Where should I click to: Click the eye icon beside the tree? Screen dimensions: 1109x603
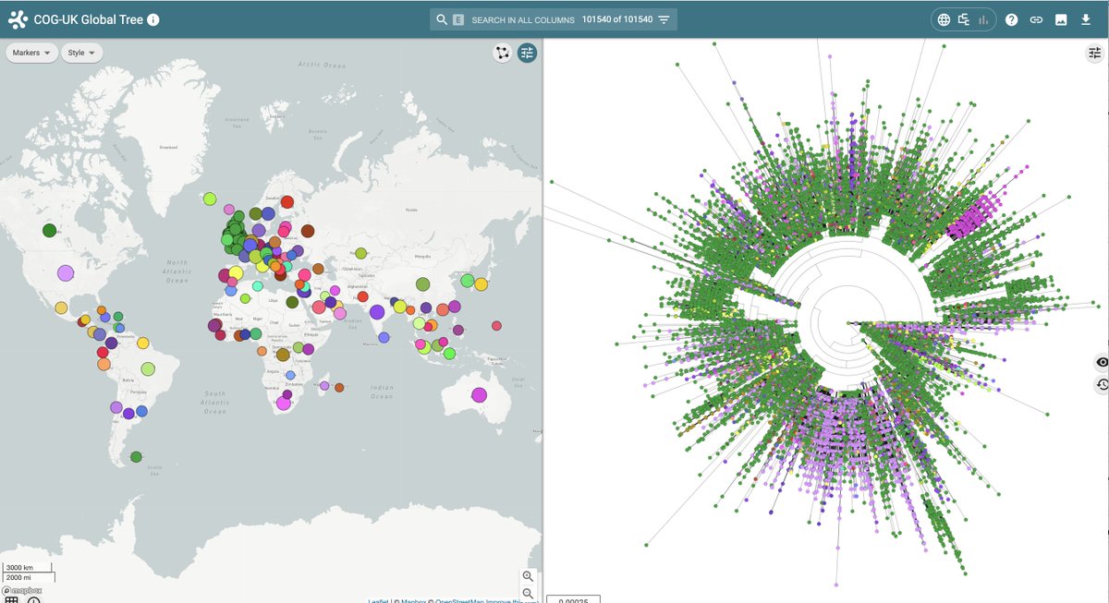coord(1102,362)
